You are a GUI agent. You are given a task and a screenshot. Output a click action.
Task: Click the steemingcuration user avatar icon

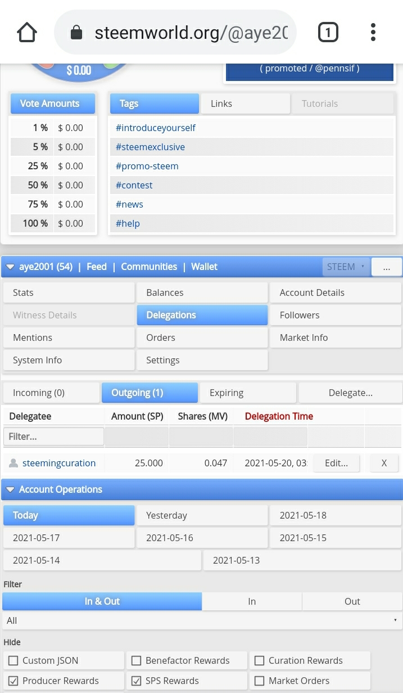coord(13,463)
